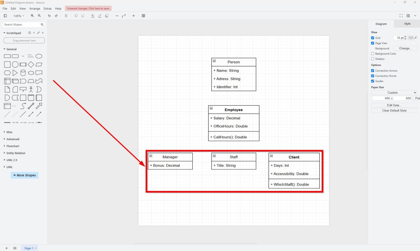Open the Extras menu
This screenshot has height=251, width=420.
click(48, 8)
